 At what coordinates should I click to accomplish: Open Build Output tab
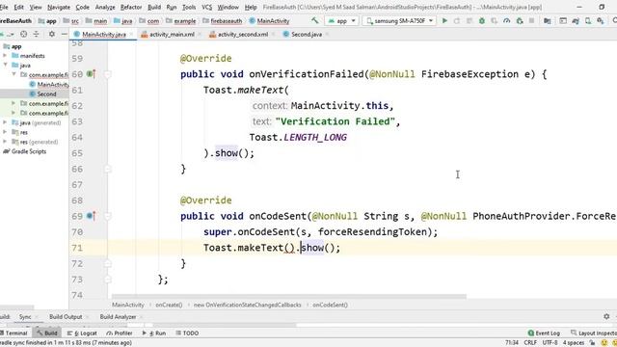66,317
